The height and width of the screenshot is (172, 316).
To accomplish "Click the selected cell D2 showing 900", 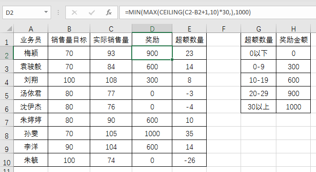I will (x=152, y=53).
